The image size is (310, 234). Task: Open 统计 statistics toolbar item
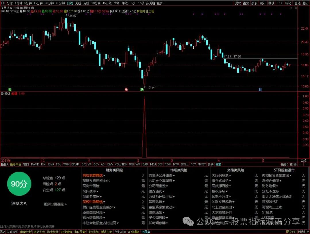[263, 3]
